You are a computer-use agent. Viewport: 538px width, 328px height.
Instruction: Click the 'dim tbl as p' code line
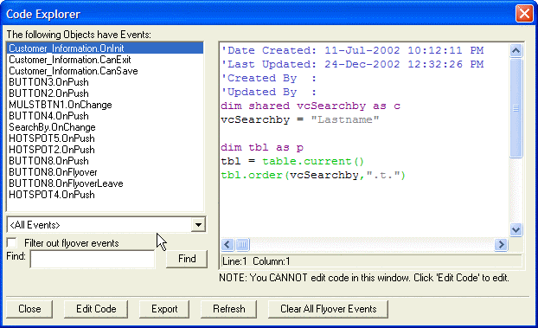click(262, 147)
